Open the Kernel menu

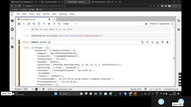(x=46, y=14)
